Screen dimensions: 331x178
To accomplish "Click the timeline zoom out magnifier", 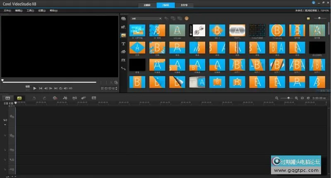I will [x=277, y=98].
